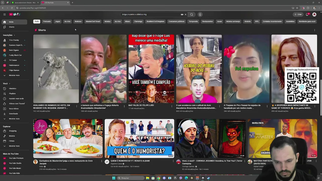Open the notifications bell
The image size is (322, 181).
point(307,14)
